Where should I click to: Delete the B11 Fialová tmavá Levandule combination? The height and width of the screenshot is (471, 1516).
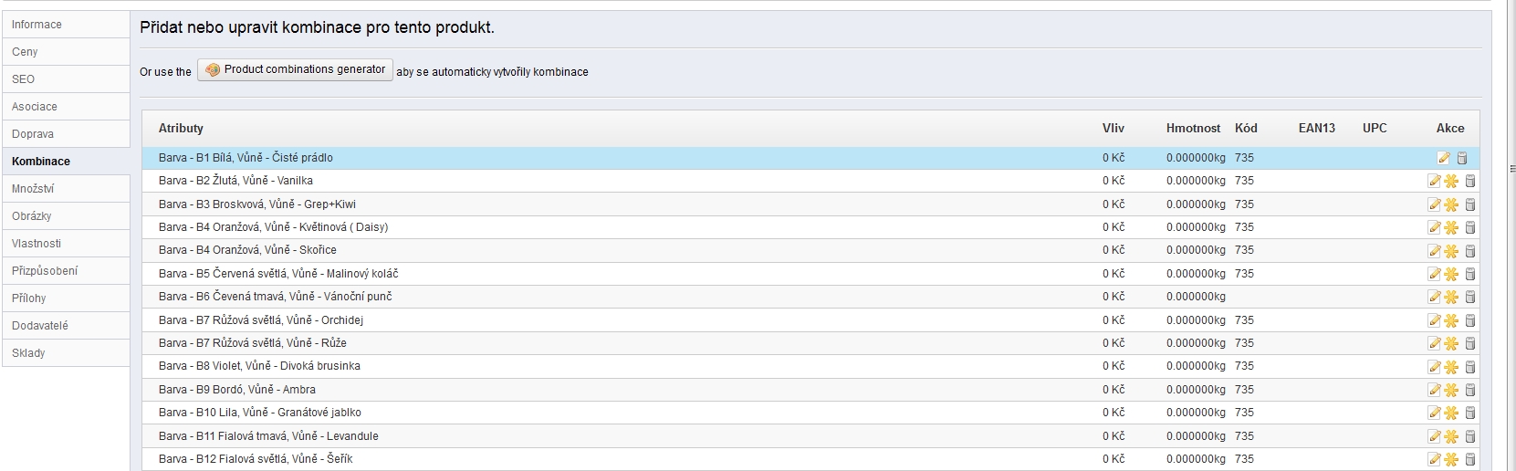point(1469,436)
